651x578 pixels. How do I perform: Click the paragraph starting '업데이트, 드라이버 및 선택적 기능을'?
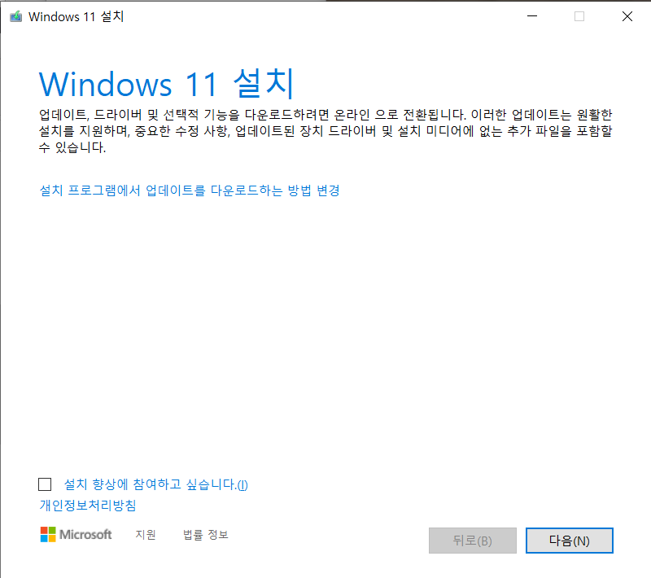(325, 131)
